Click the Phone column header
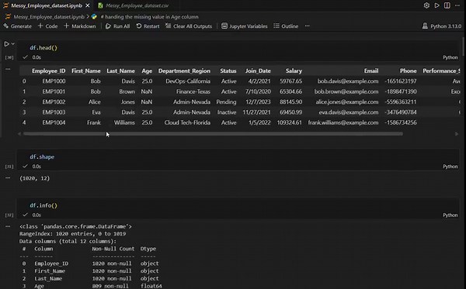Image resolution: width=466 pixels, height=289 pixels. pos(408,71)
